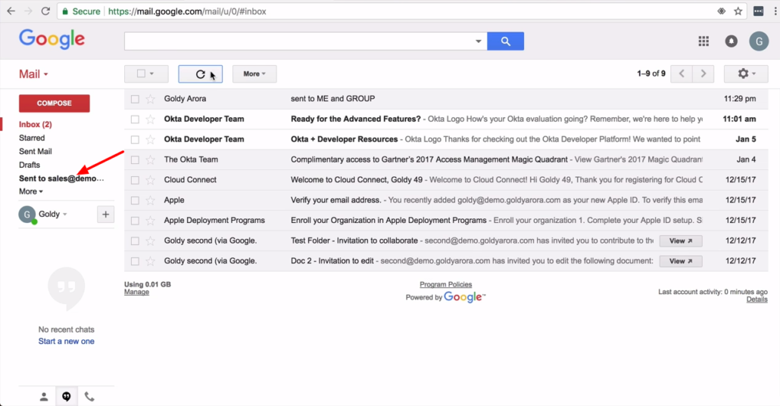
Task: Open Sent to sales@demo label
Action: pos(61,178)
